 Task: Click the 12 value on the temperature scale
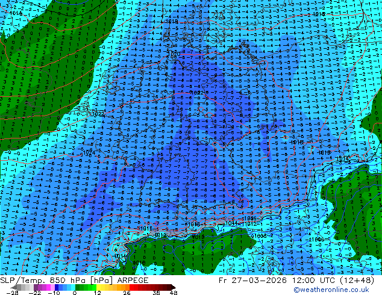[98, 293]
